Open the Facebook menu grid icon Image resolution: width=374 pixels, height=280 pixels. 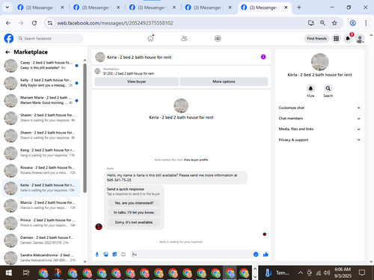click(337, 38)
